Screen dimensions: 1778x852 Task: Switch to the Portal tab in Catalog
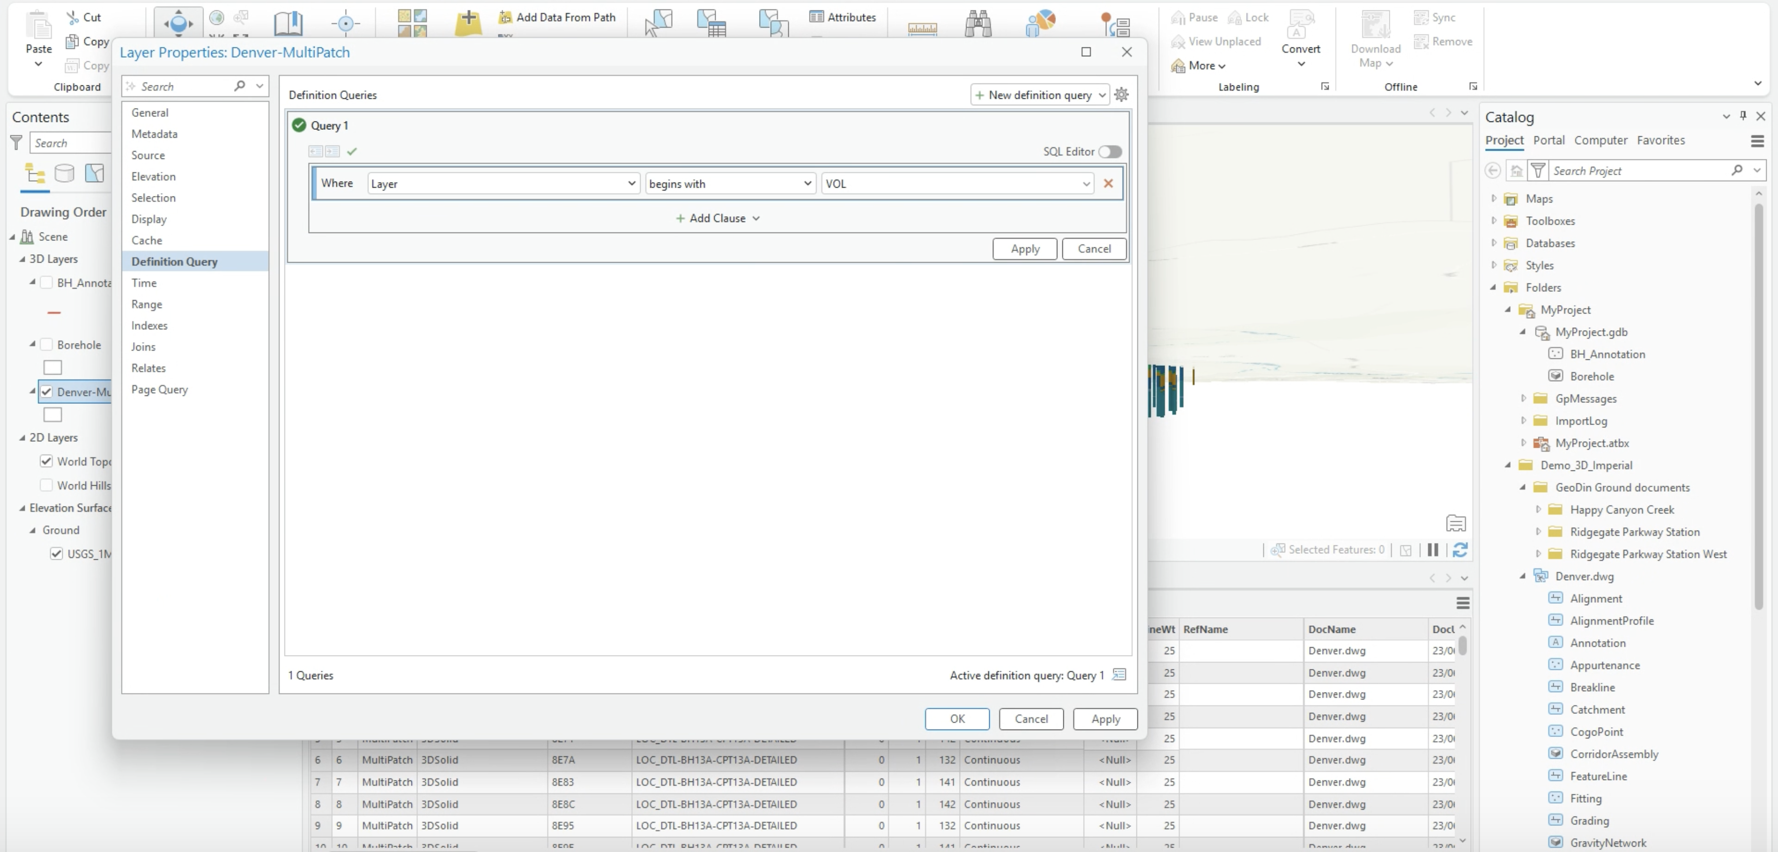pyautogui.click(x=1549, y=140)
